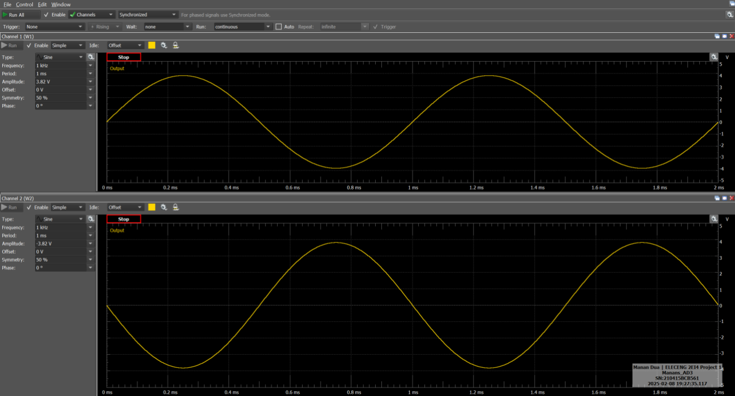This screenshot has height=396, width=735.
Task: Click the gear beside Channel 2 Type dropdown
Action: pos(91,219)
